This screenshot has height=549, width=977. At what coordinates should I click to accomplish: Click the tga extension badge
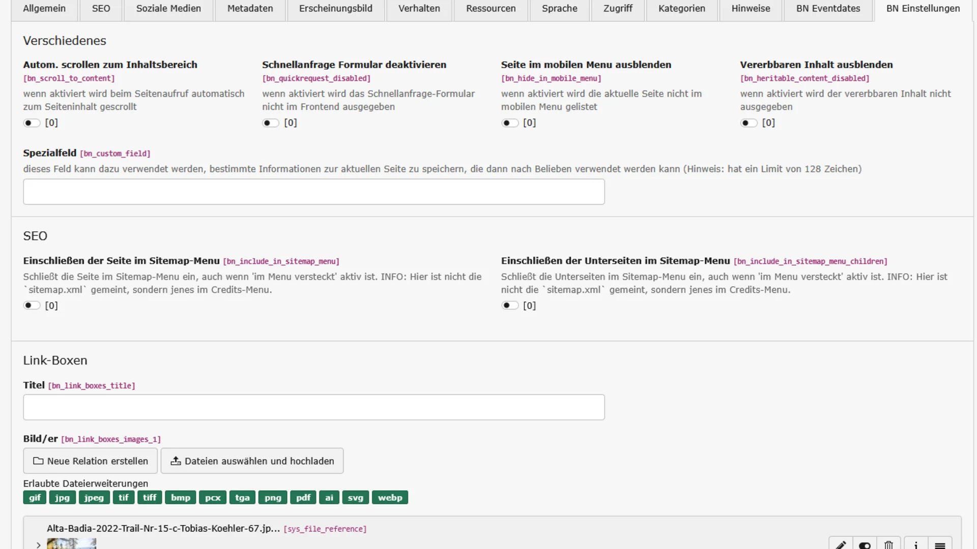(243, 498)
